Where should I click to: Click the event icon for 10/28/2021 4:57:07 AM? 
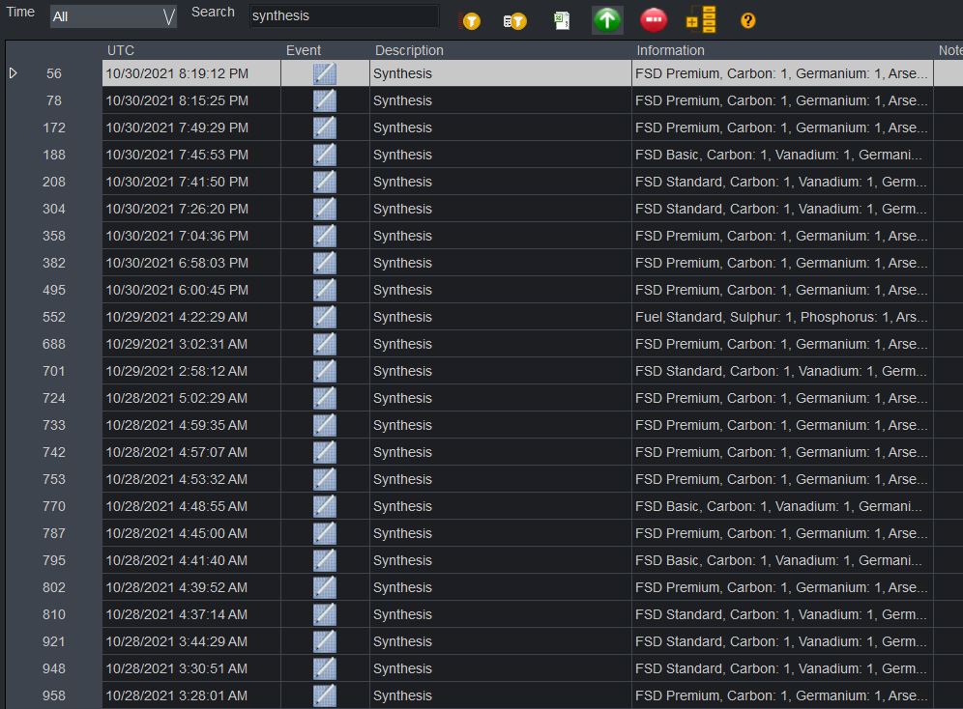324,452
